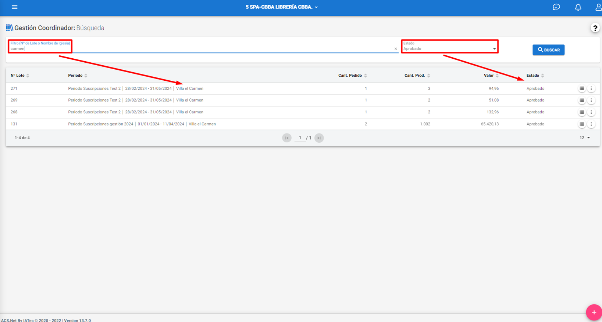The width and height of the screenshot is (602, 322).
Task: Select lote number 131 cell
Action: tap(14, 124)
